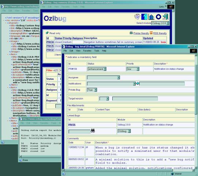Open the Notifications dropdown
Image resolution: width=198 pixels, height=176 pixels.
pos(111,84)
